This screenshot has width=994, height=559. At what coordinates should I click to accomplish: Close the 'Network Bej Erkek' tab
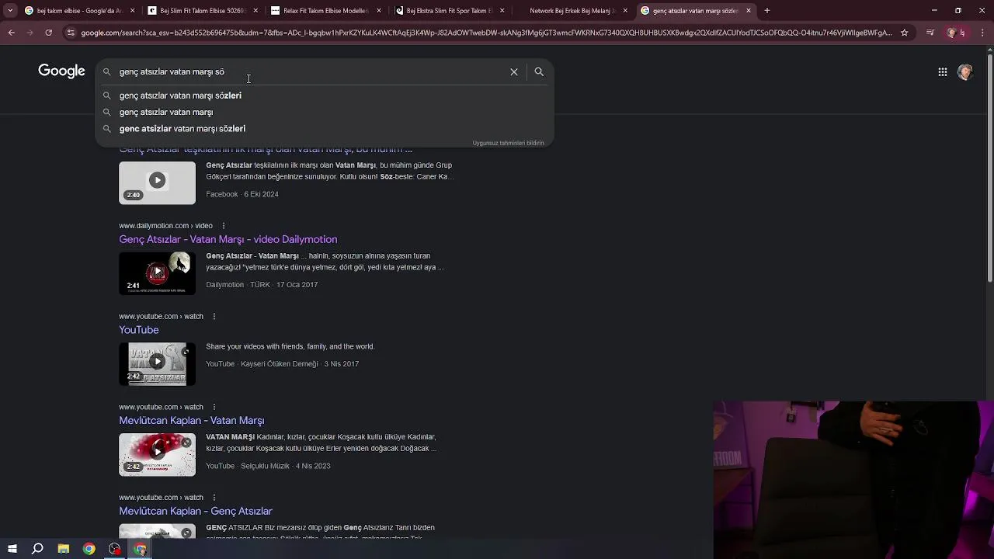(625, 11)
